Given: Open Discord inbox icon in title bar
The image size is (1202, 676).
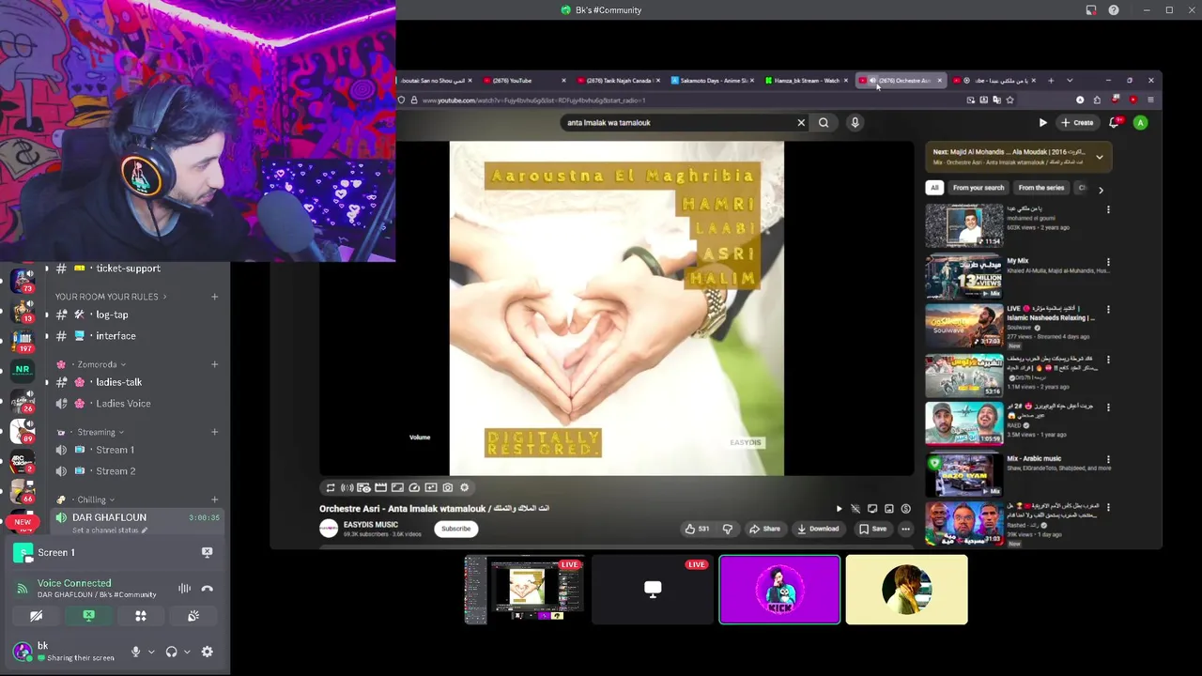Looking at the screenshot, I should [1090, 10].
